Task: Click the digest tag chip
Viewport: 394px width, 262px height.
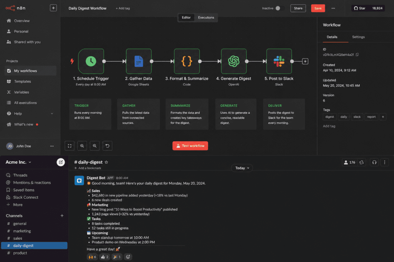Action: pyautogui.click(x=329, y=117)
